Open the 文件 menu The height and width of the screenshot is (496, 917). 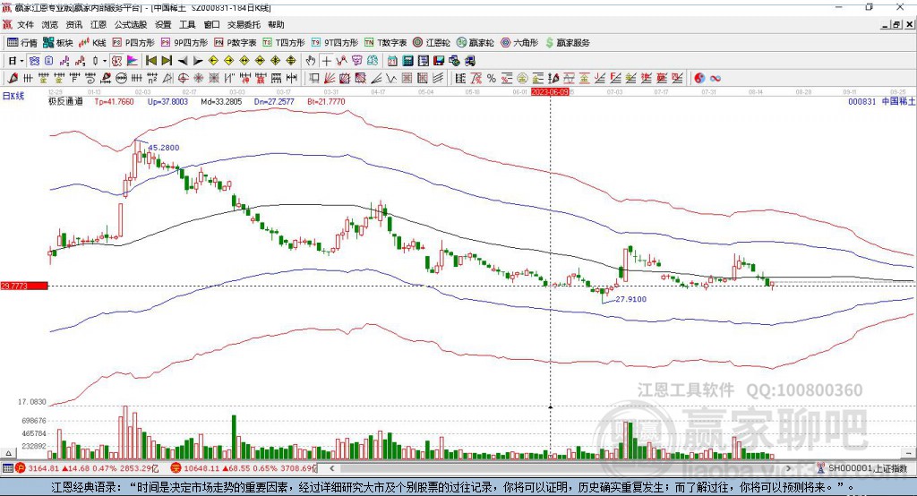point(25,24)
